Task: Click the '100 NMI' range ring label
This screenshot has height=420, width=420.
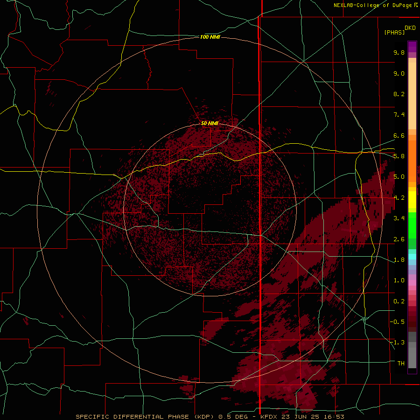Action: pyautogui.click(x=210, y=37)
